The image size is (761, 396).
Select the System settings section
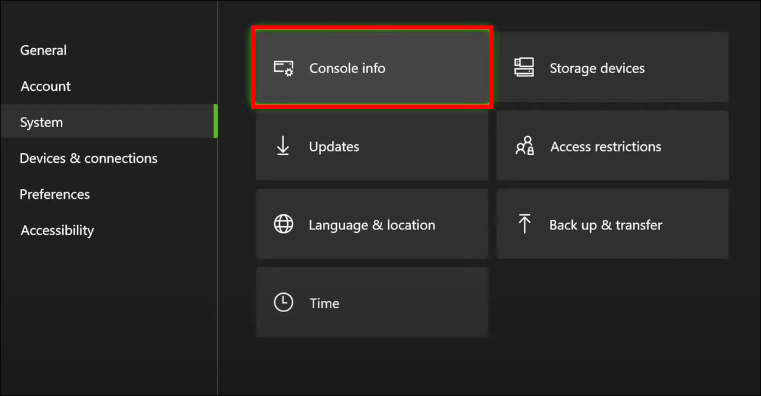pyautogui.click(x=41, y=122)
